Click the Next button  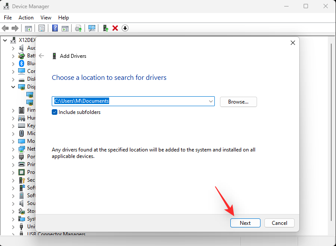[x=245, y=223]
